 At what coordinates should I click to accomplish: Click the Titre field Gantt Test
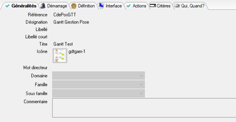(x=63, y=44)
